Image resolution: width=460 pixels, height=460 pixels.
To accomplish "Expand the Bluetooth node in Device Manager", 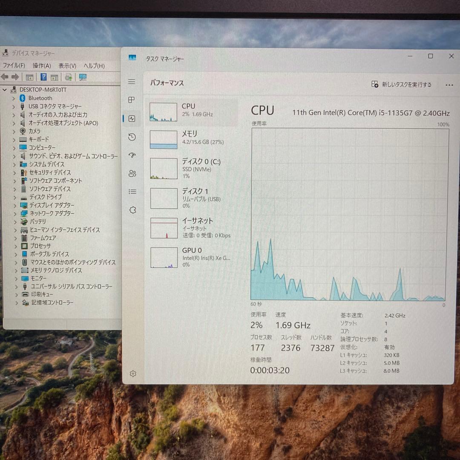I will 13,98.
